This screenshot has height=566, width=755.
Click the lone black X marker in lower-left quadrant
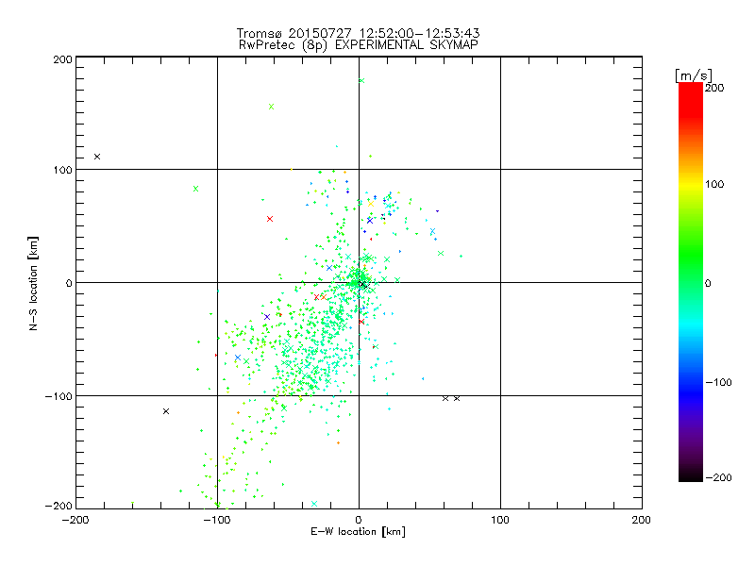pos(166,411)
